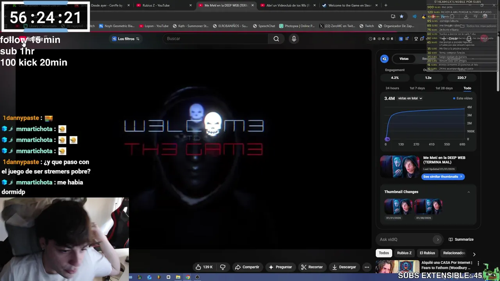The width and height of the screenshot is (500, 281).
Task: Open options for Alquilé una CASA video
Action: coord(478,263)
